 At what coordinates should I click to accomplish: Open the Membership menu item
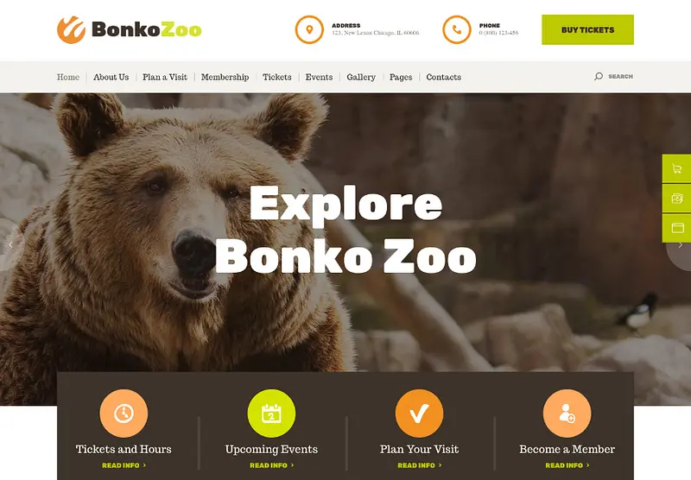click(x=225, y=77)
